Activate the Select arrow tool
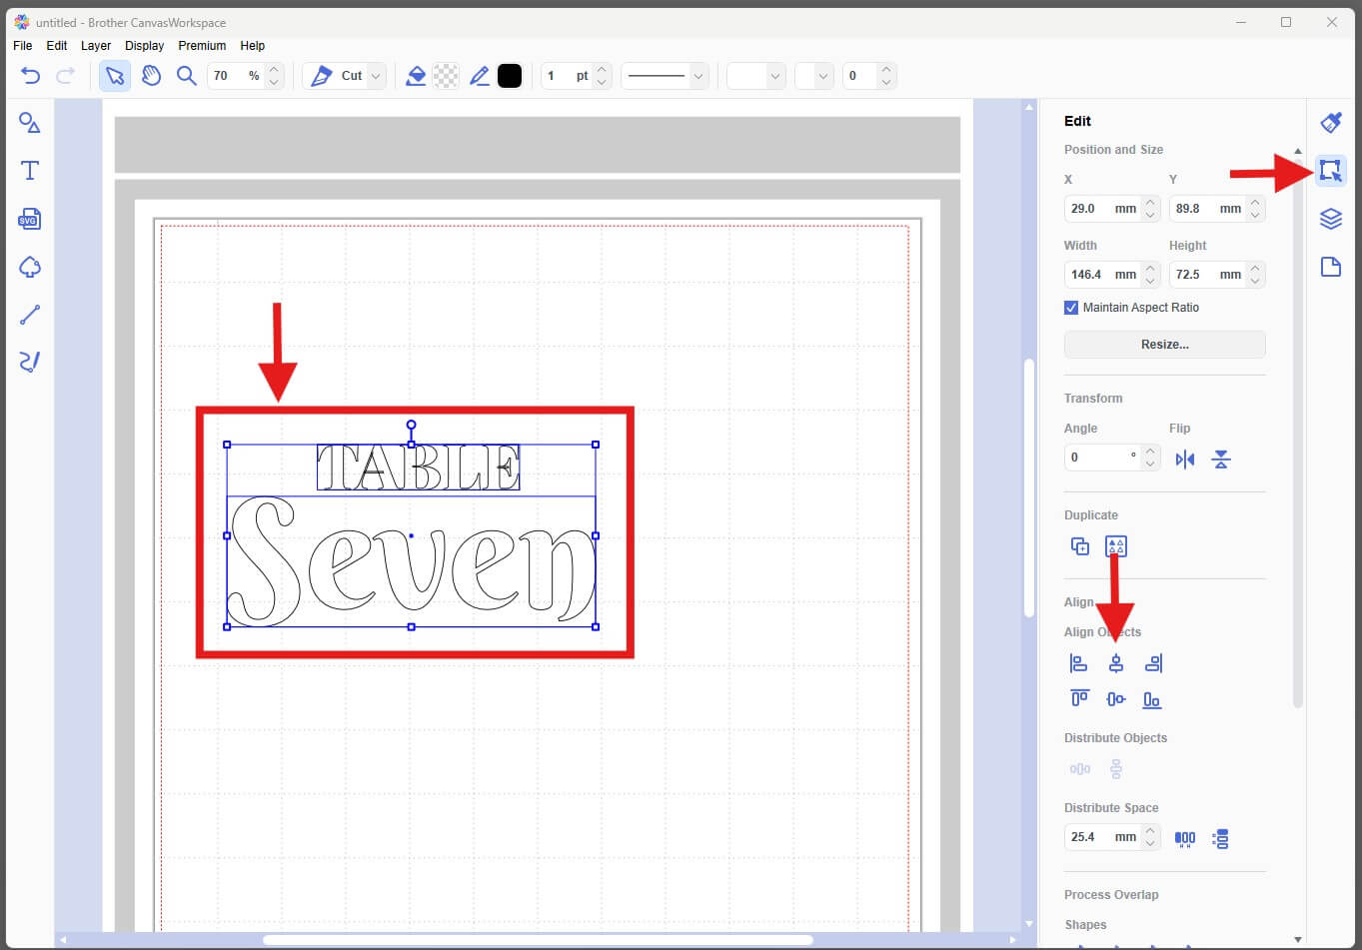This screenshot has height=950, width=1362. point(115,76)
